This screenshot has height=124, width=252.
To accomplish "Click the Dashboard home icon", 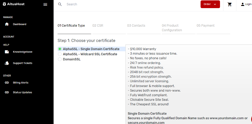I will click(x=7, y=24).
